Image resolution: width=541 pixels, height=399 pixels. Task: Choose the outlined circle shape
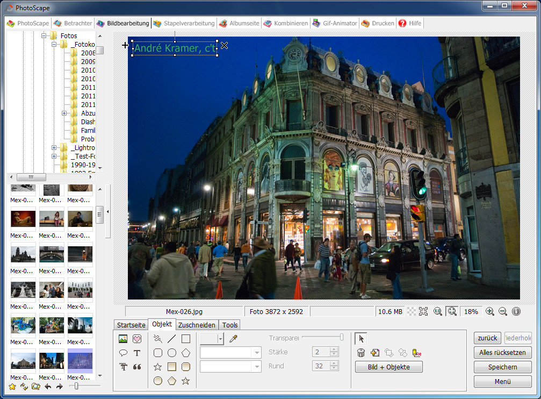[172, 353]
